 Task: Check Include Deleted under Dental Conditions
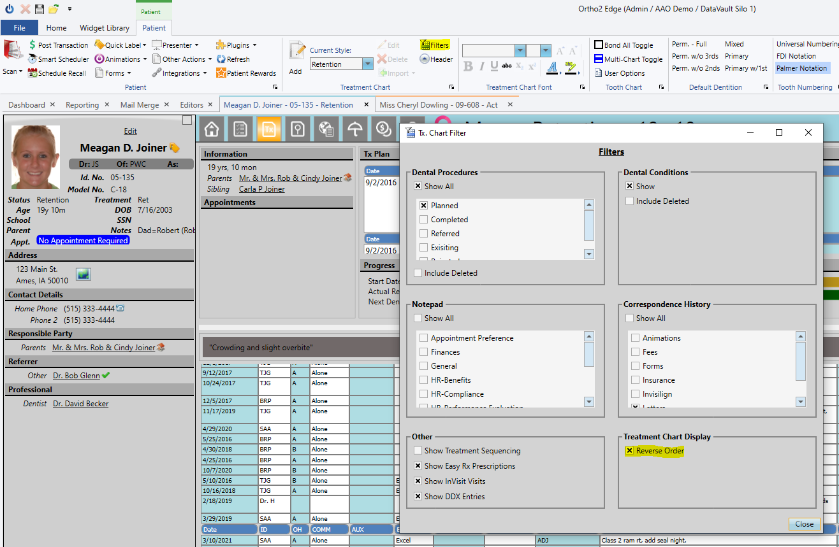[629, 201]
